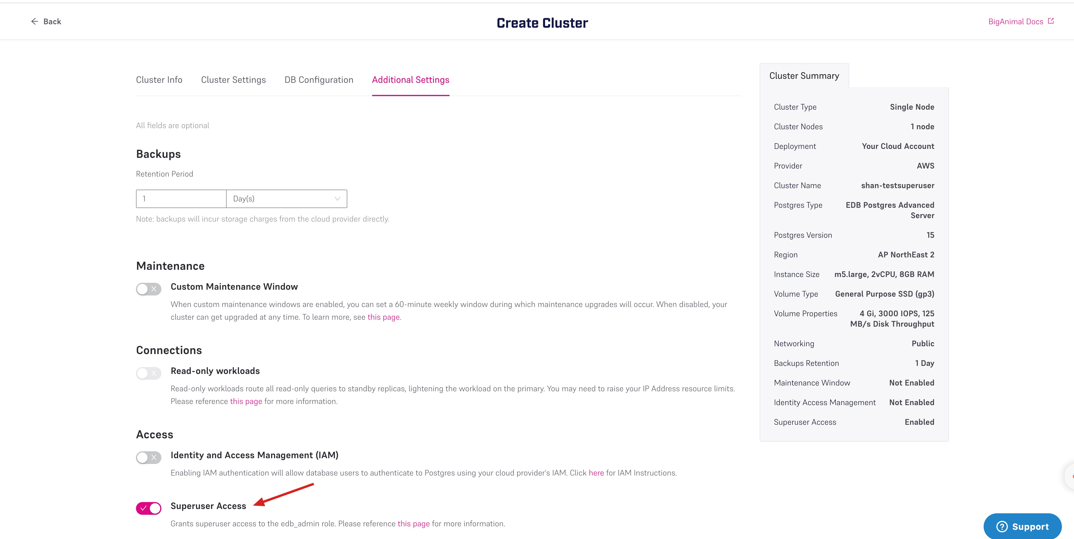Click the Read-only workloads label
This screenshot has width=1074, height=539.
coord(215,371)
